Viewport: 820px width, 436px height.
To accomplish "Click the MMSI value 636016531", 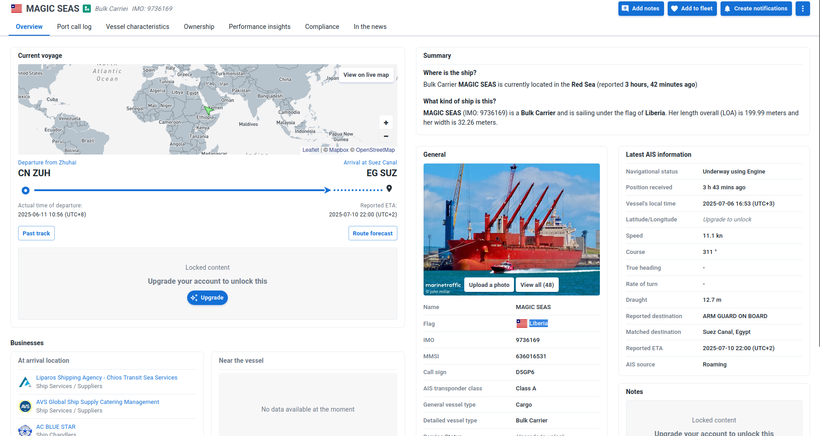I will [x=531, y=356].
